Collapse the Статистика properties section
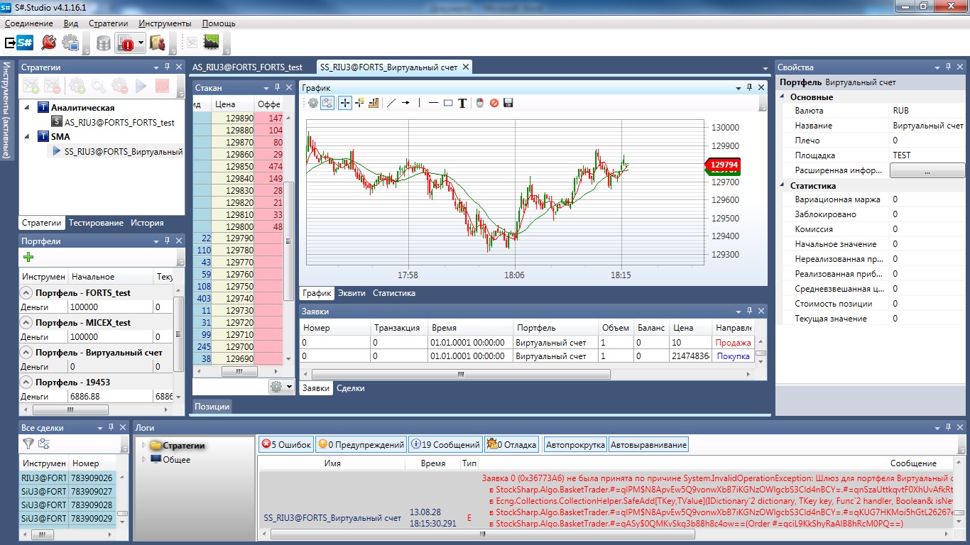Image resolution: width=970 pixels, height=545 pixels. [783, 186]
